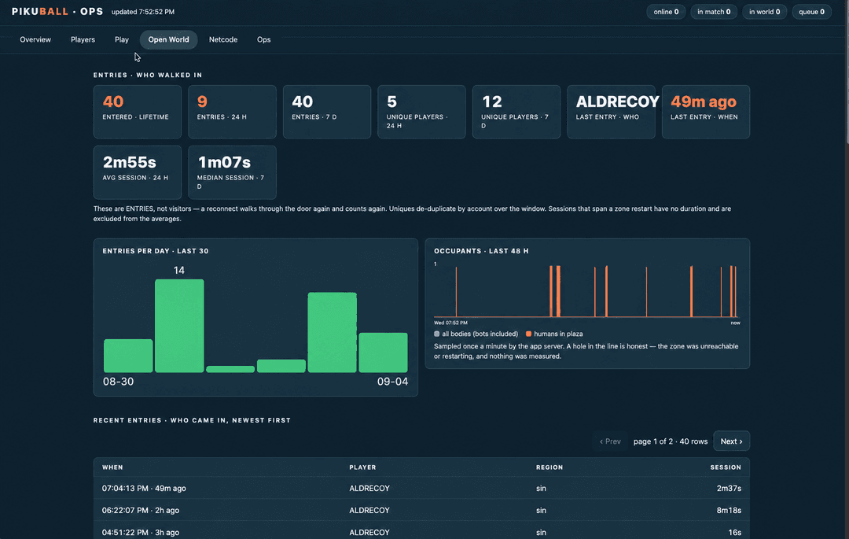
Task: Click the online 0 status pill
Action: (x=666, y=11)
